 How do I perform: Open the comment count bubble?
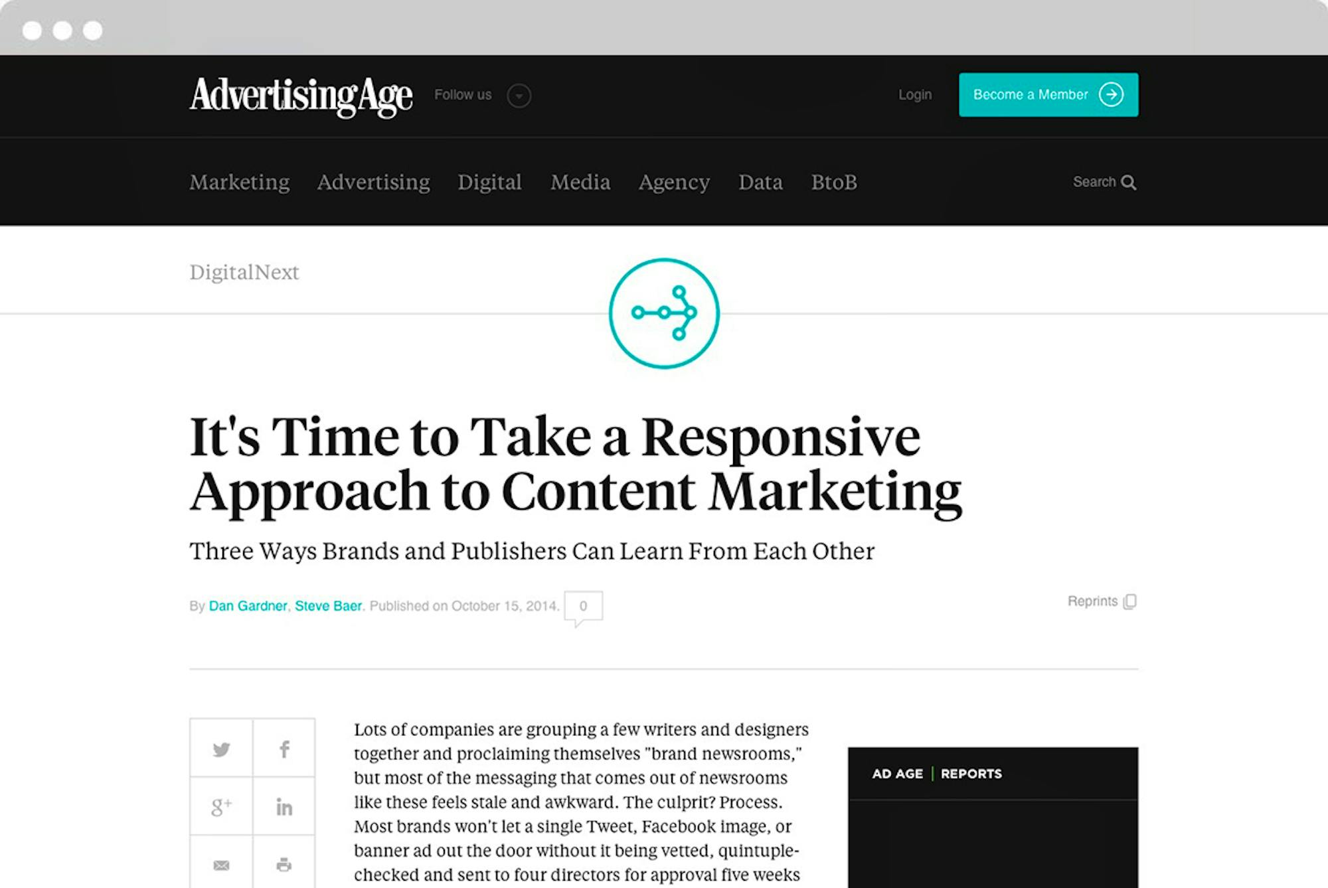click(583, 606)
